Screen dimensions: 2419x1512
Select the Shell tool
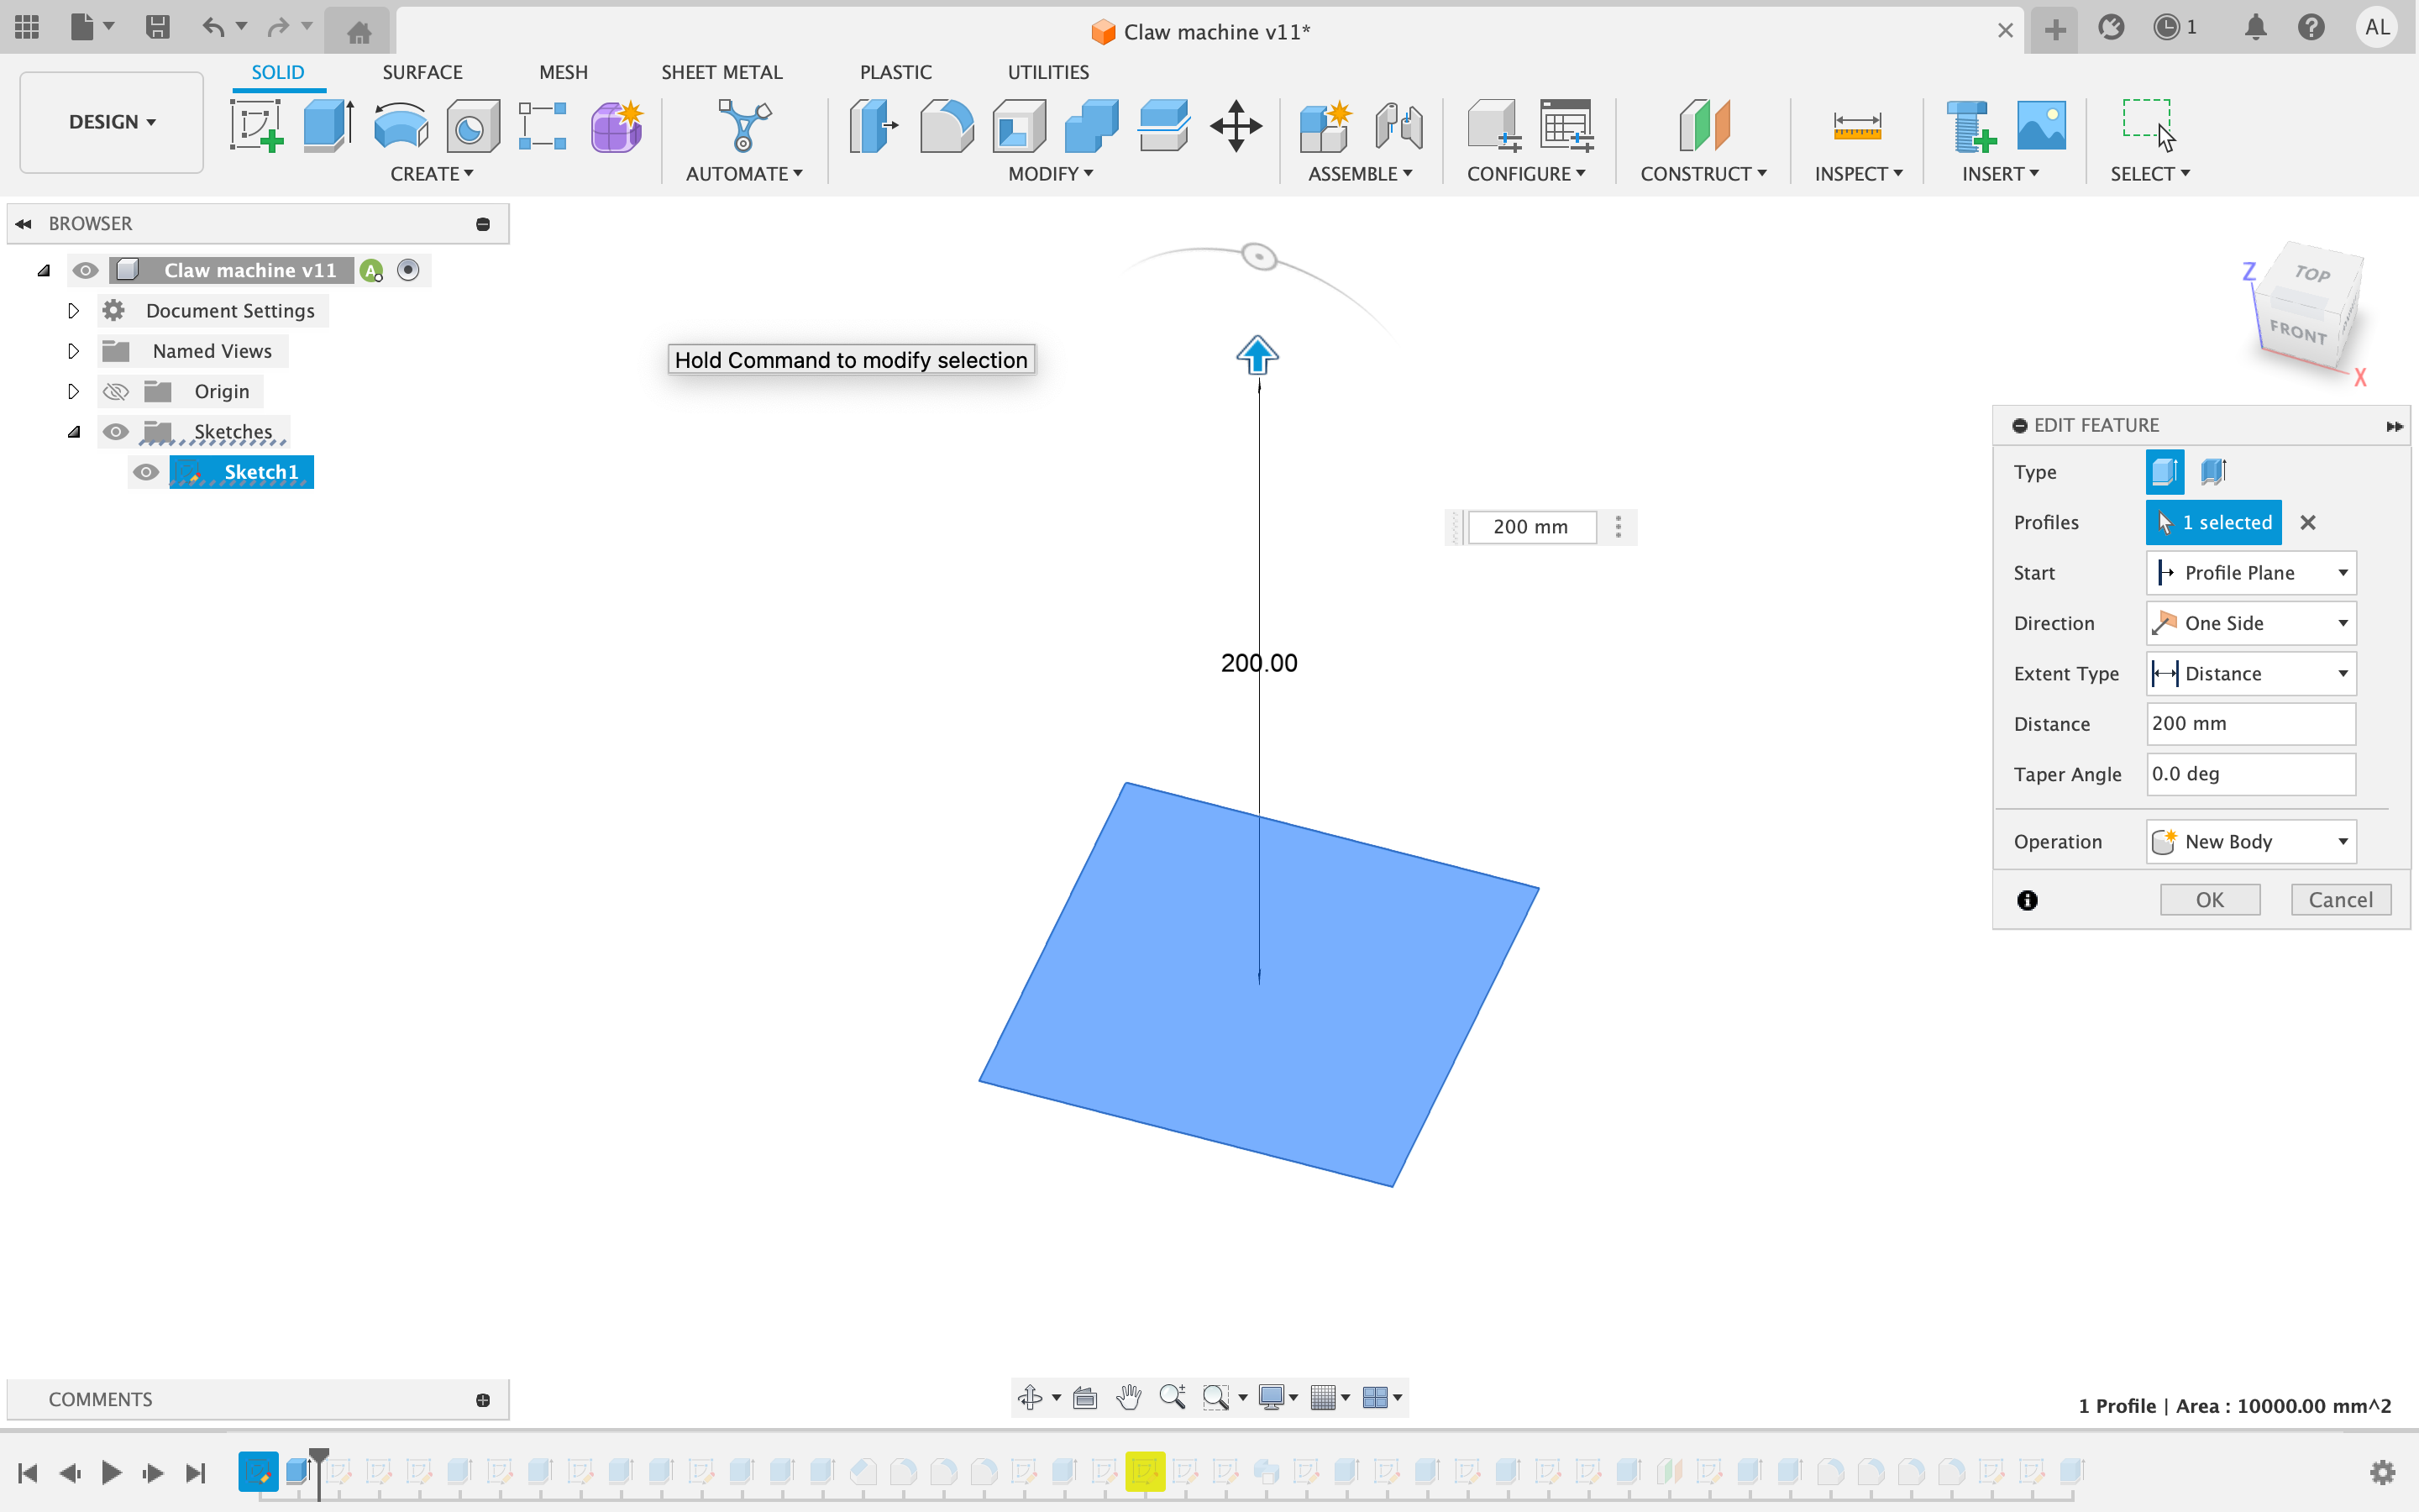pos(1019,126)
